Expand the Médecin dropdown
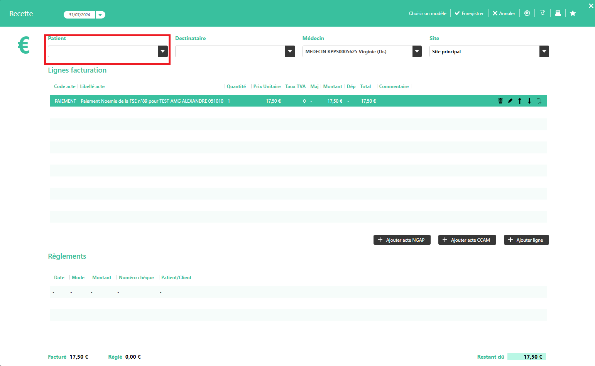The width and height of the screenshot is (595, 366). (417, 51)
